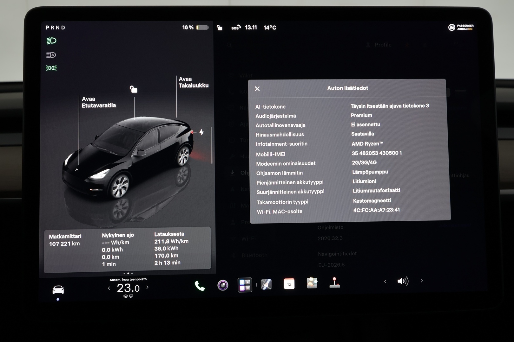Tap the Litiumrautafosfaatti battery type value
The image size is (514, 342).
[376, 191]
